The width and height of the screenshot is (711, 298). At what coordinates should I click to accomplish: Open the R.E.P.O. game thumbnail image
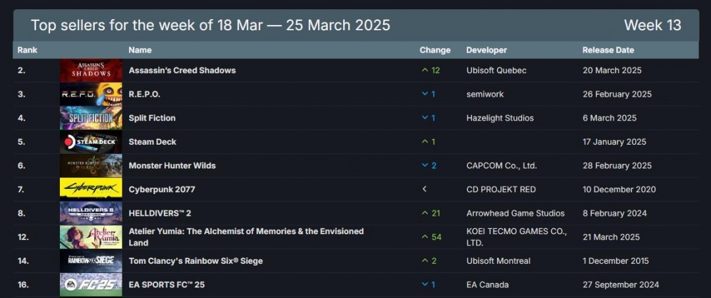tap(91, 94)
